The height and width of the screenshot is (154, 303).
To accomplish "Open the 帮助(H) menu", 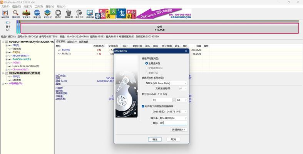I will pos(61,7).
